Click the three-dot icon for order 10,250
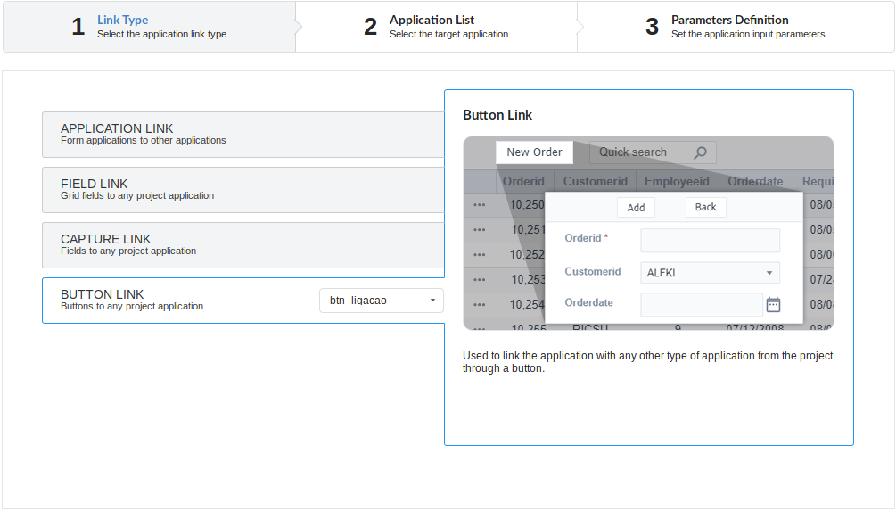Screen dimensions: 896x511 coord(480,205)
